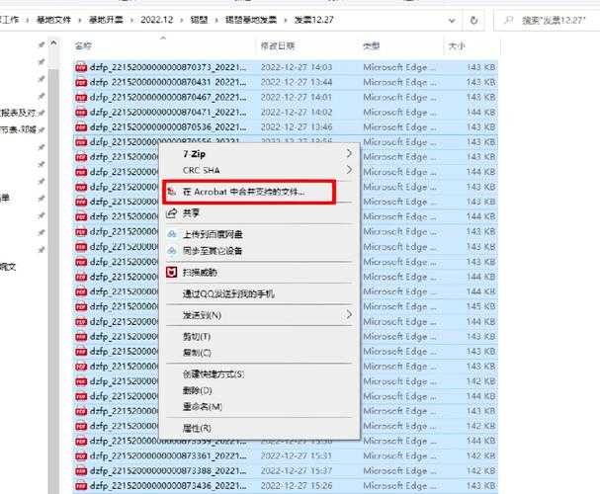Image resolution: width=600 pixels, height=494 pixels.
Task: Click the date 2022-12-27 15:37
Action: (297, 471)
